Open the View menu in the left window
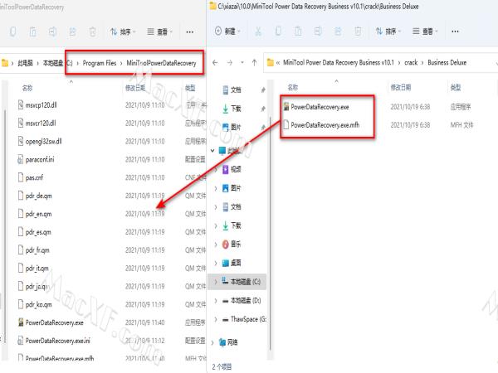 click(159, 31)
